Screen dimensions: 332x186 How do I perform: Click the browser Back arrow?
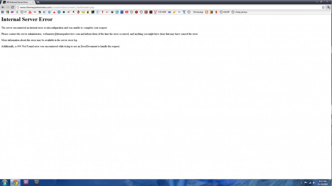(x=3, y=7)
